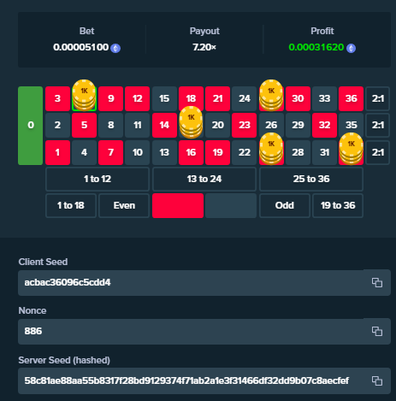This screenshot has height=401, width=396.
Task: Click the chip stack on number 34
Action: point(352,149)
